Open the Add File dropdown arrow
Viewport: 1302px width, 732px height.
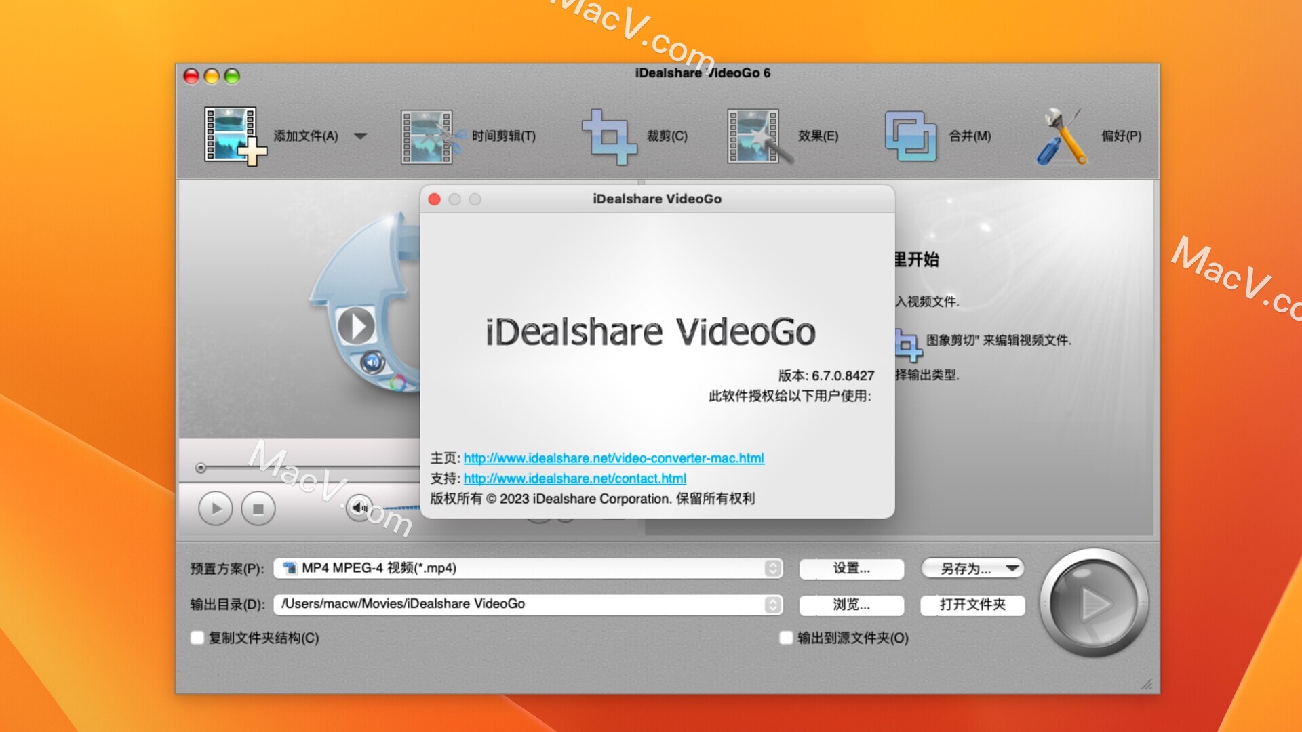tap(361, 136)
